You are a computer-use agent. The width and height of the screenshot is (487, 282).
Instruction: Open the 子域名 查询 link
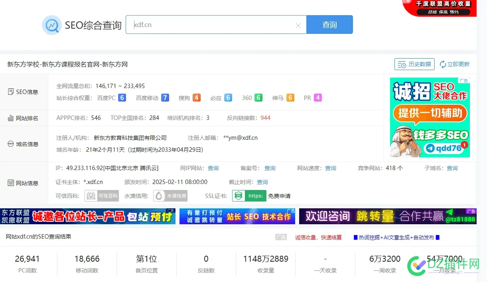point(452,168)
